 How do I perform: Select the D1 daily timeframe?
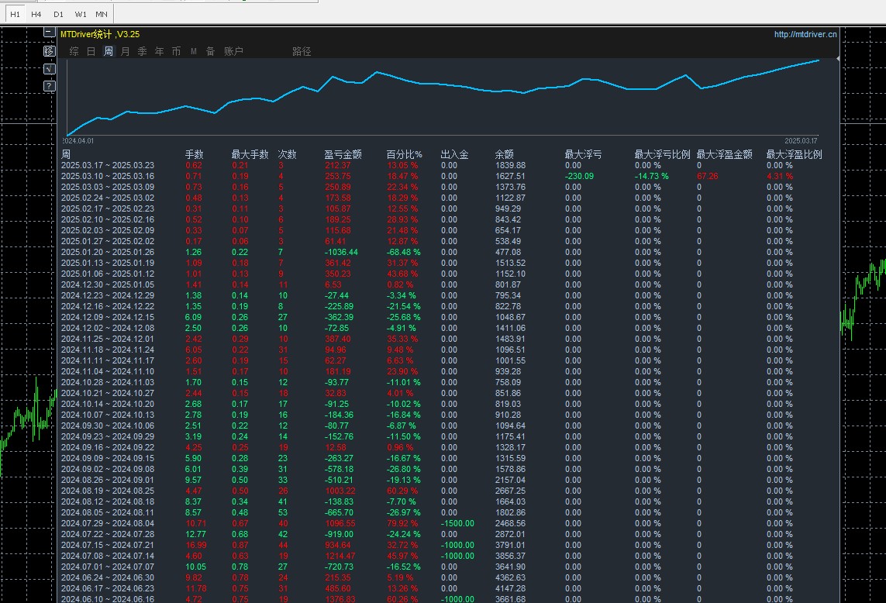tap(59, 14)
